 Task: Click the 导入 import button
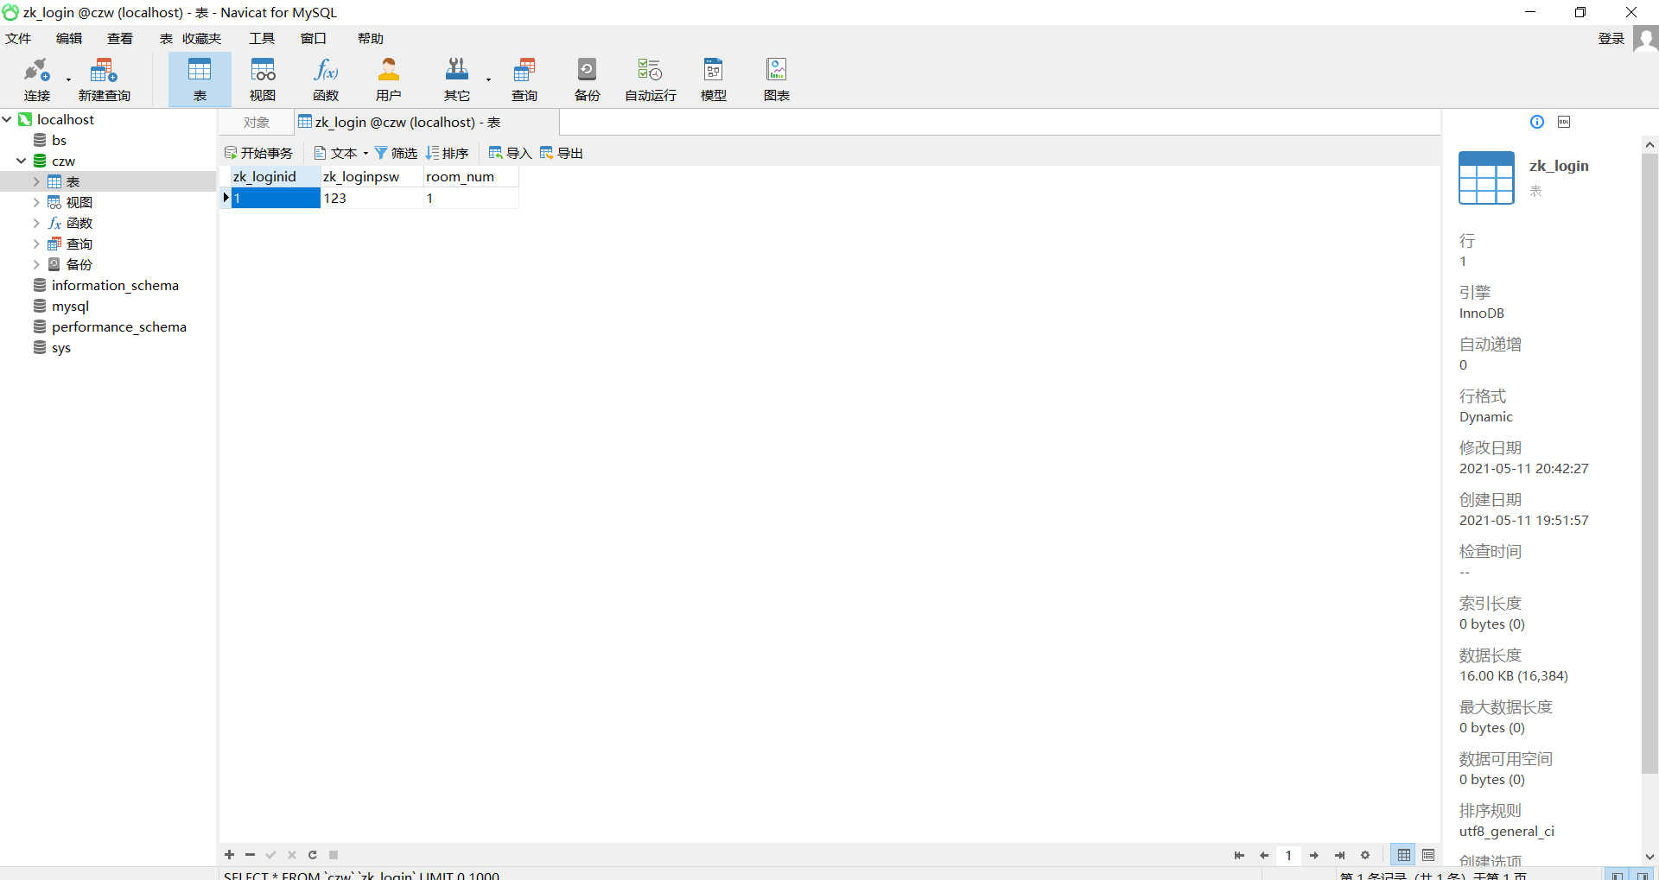[x=510, y=153]
